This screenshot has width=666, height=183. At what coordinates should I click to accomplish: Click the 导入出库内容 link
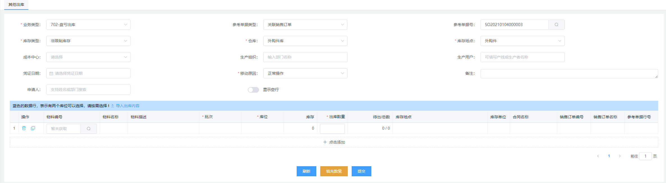click(127, 106)
